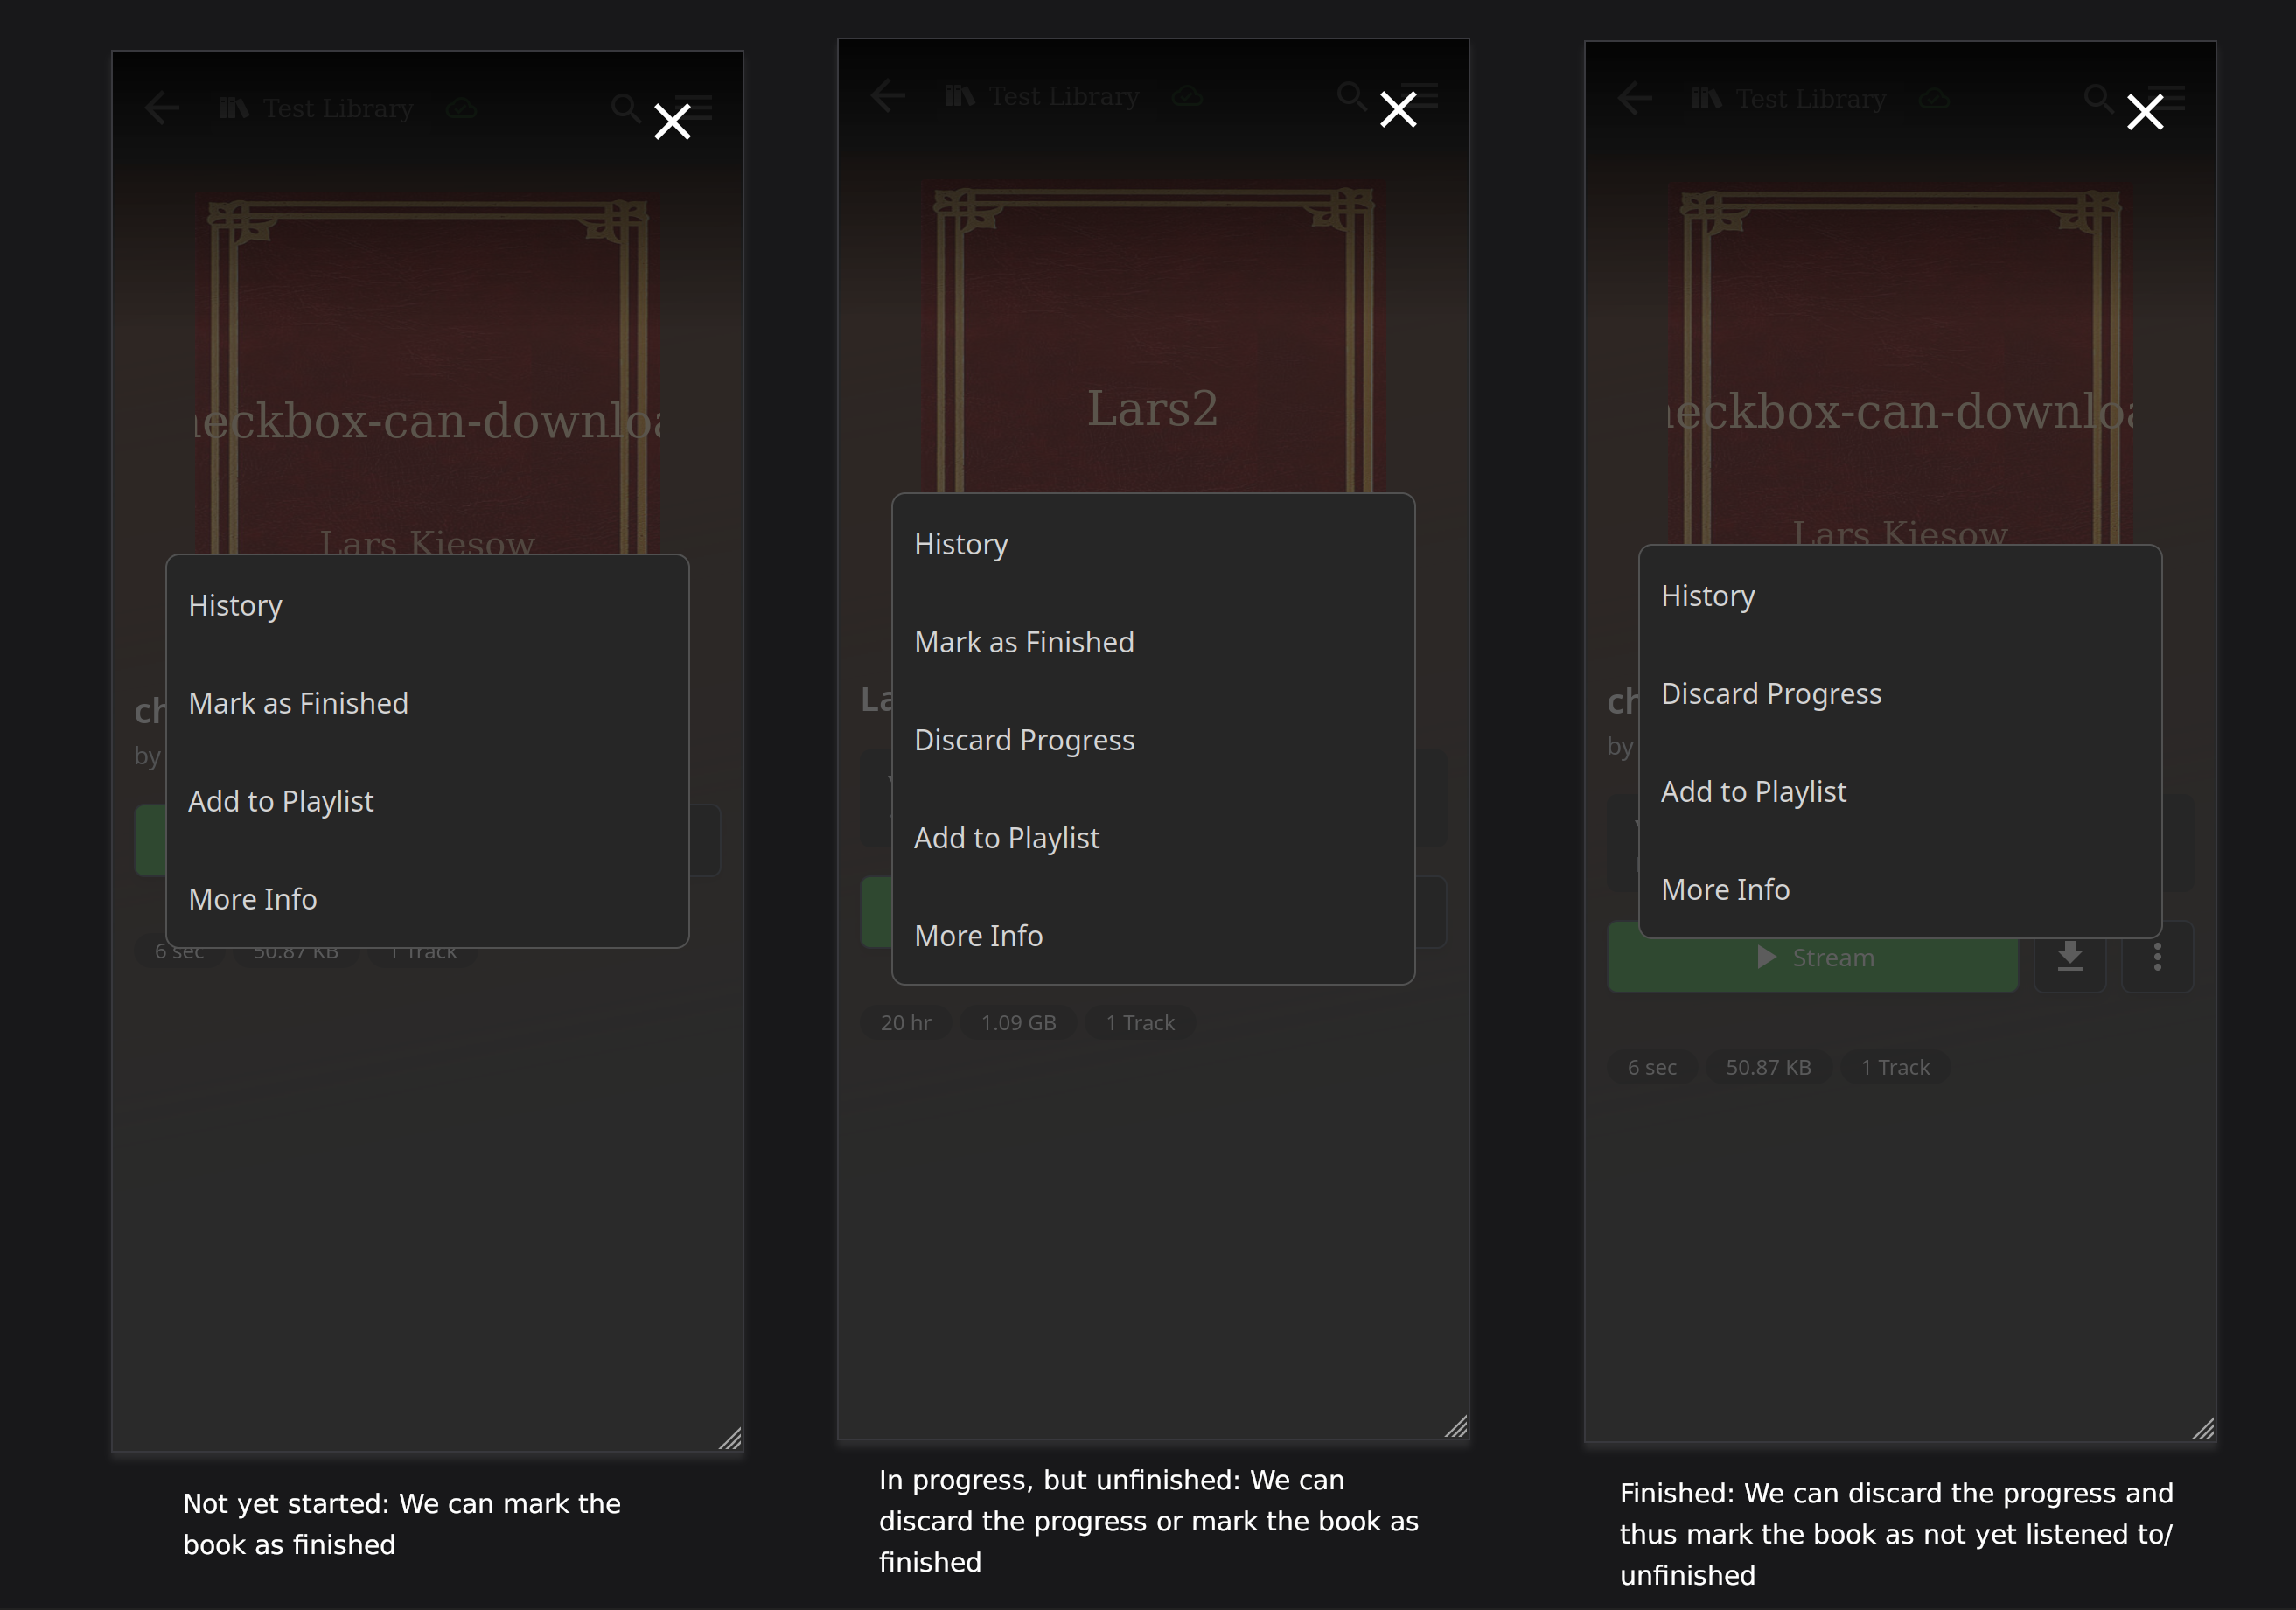Close the menu overlay in the middle screenshot
This screenshot has height=1610, width=2296.
pyautogui.click(x=1398, y=110)
